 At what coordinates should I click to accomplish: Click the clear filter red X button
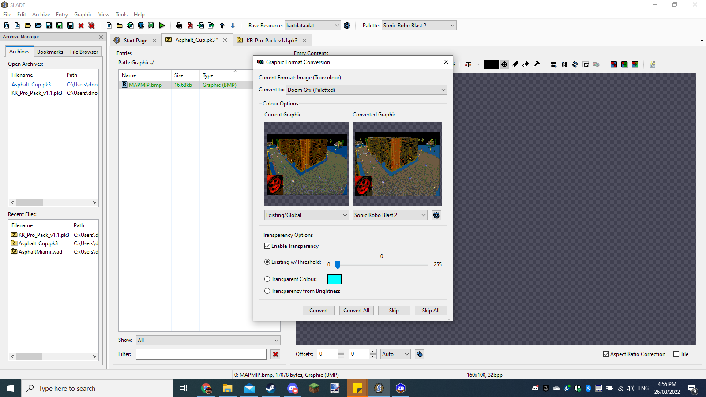click(275, 354)
